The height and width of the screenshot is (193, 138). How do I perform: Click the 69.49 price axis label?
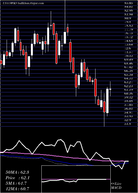coord(128,60)
